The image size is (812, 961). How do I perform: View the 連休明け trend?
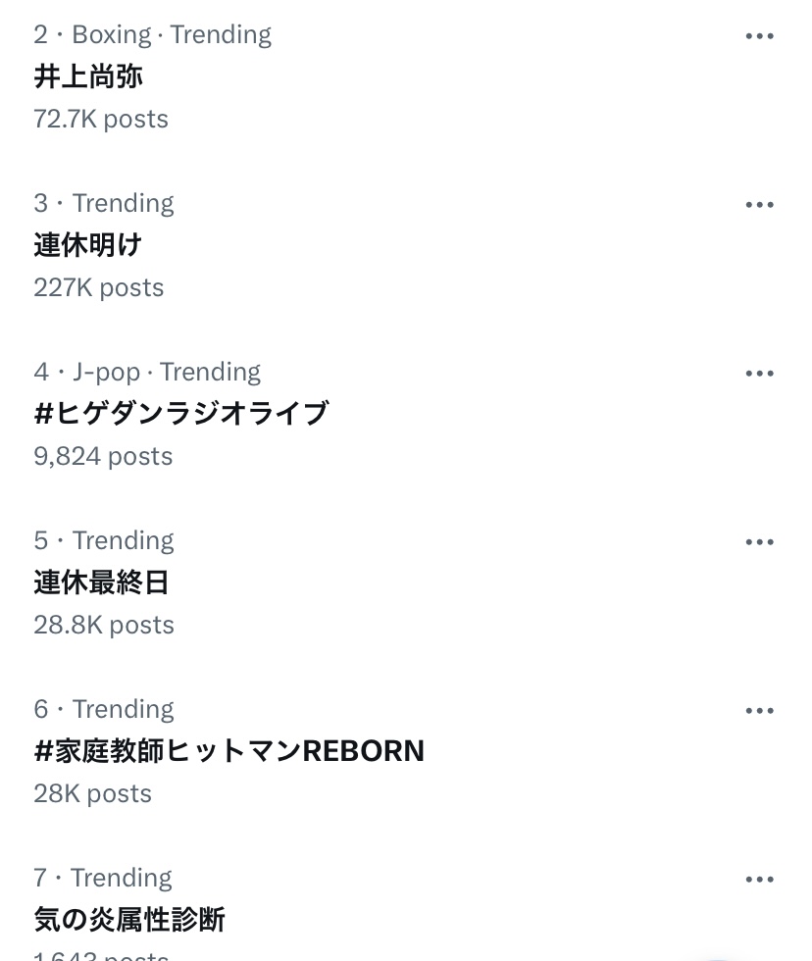click(x=88, y=245)
